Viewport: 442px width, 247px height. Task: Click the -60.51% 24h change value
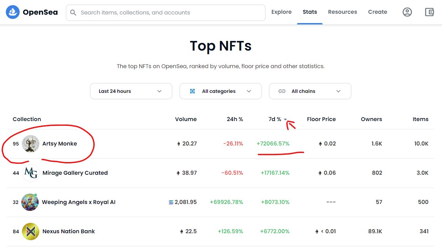[x=233, y=173]
